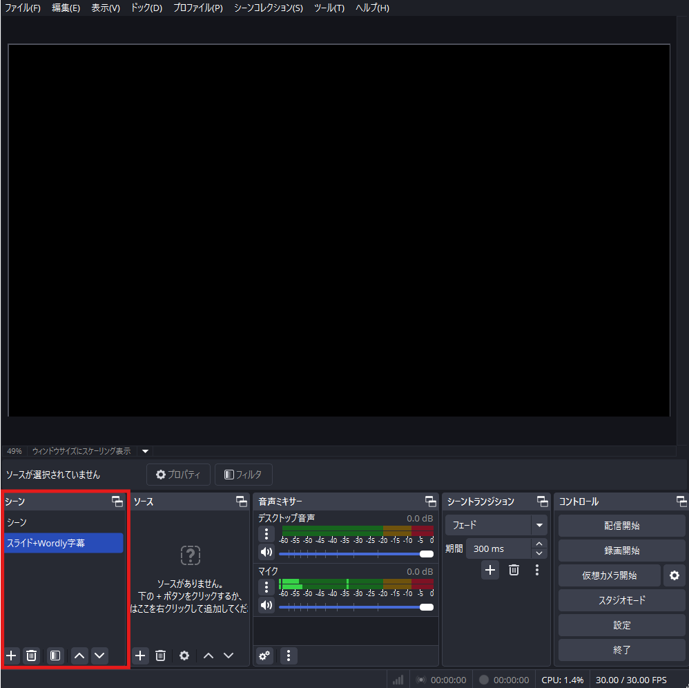Open scene filters icon in Scenes panel

[x=55, y=656]
